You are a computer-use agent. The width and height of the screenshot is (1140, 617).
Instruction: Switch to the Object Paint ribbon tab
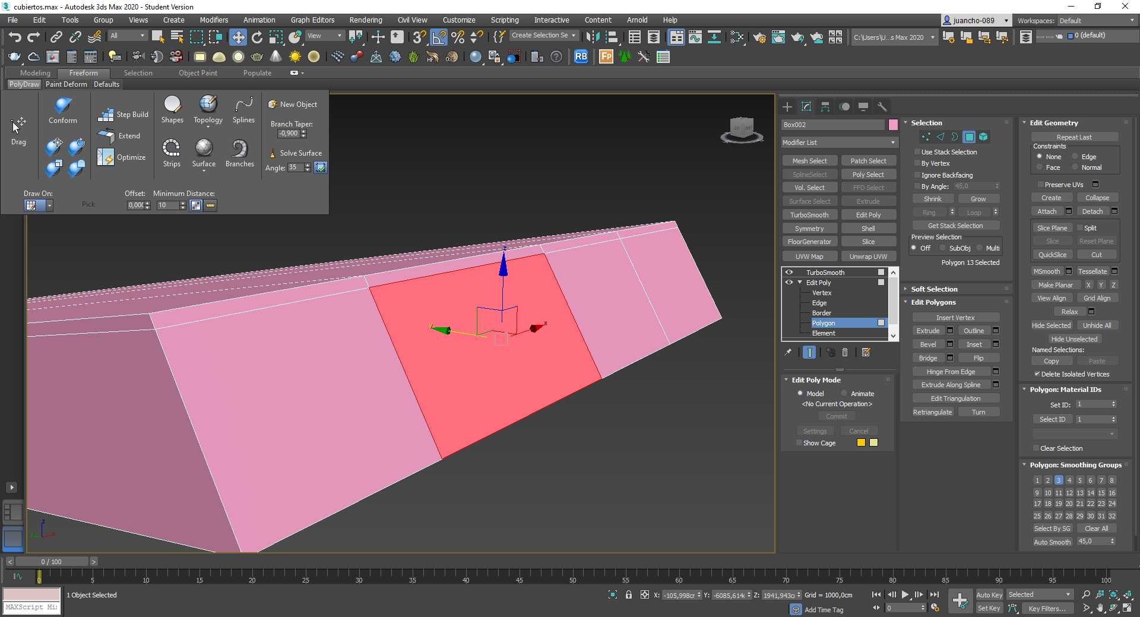(x=198, y=73)
